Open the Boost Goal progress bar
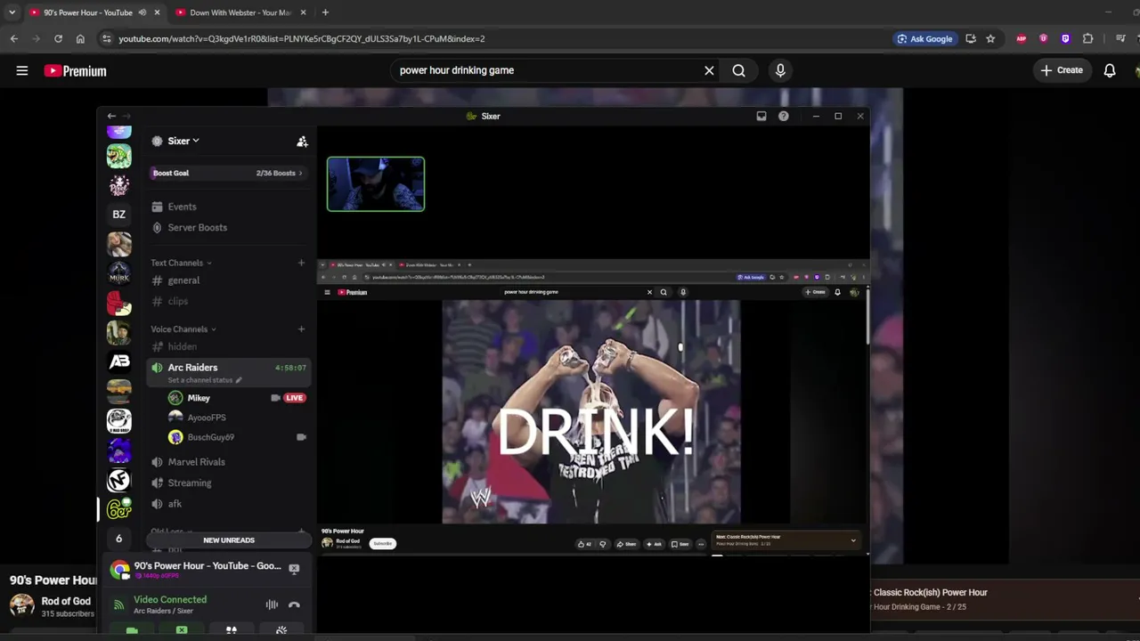Screen dimensions: 1140x641 [227, 173]
